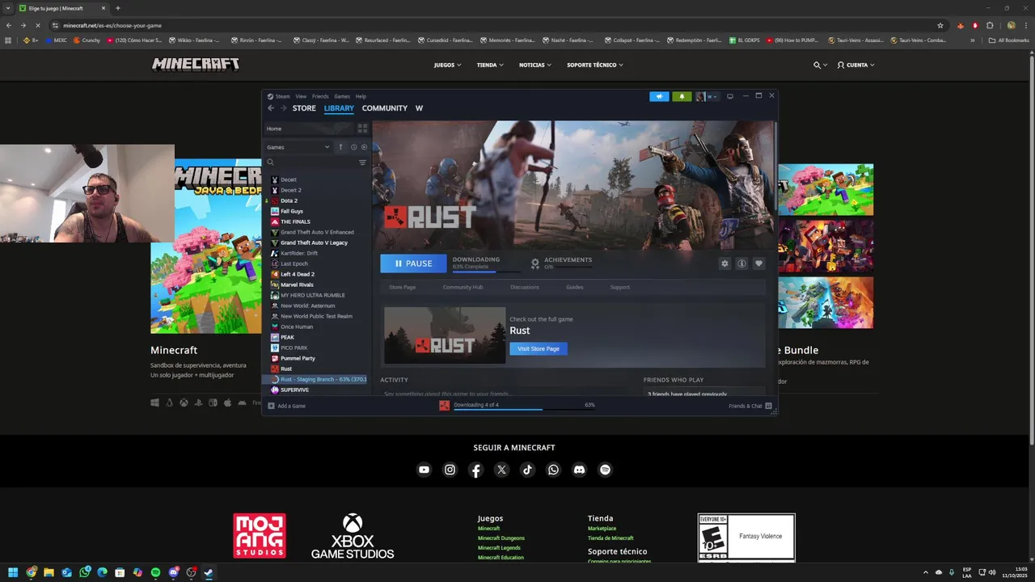Image resolution: width=1035 pixels, height=582 pixels.
Task: Toggle recent activity clock filter icon
Action: 353,147
